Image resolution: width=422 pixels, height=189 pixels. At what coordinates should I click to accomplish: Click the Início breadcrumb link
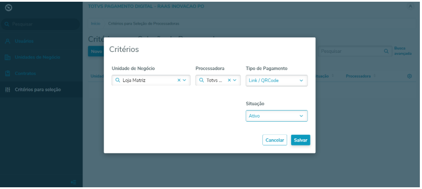[95, 24]
